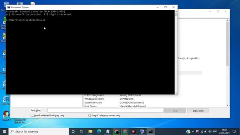Click Command Prompt scrollbar up arrow
The image size is (240, 135).
coord(176,12)
